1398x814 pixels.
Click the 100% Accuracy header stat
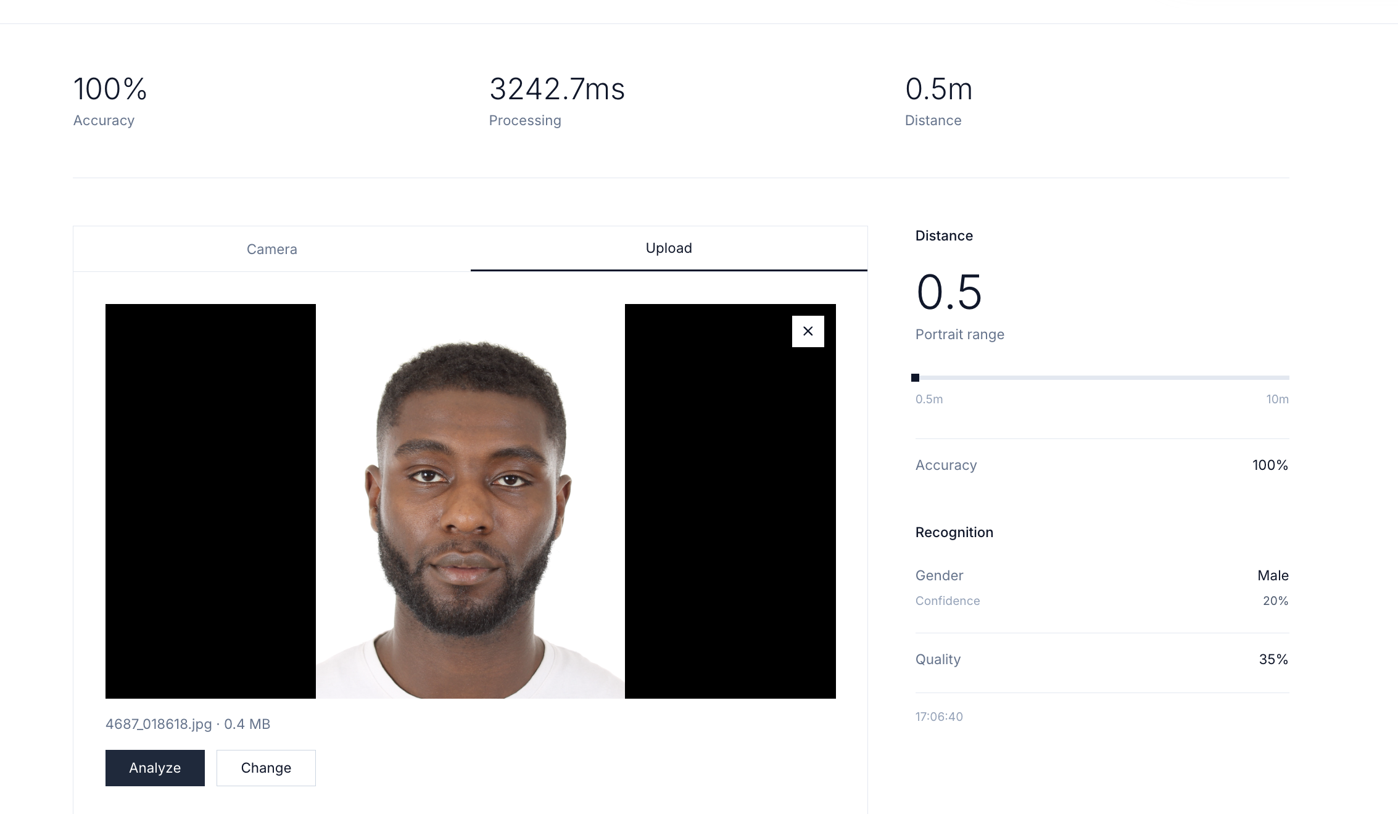[110, 89]
